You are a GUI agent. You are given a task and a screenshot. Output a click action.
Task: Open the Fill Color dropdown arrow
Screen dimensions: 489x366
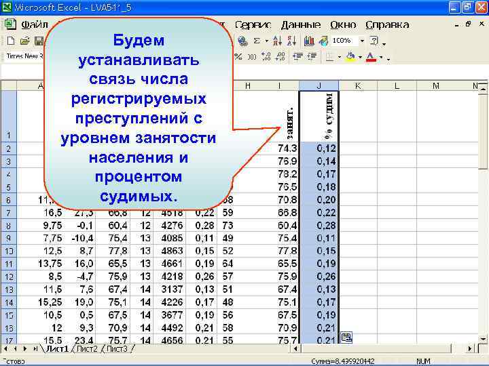click(360, 57)
